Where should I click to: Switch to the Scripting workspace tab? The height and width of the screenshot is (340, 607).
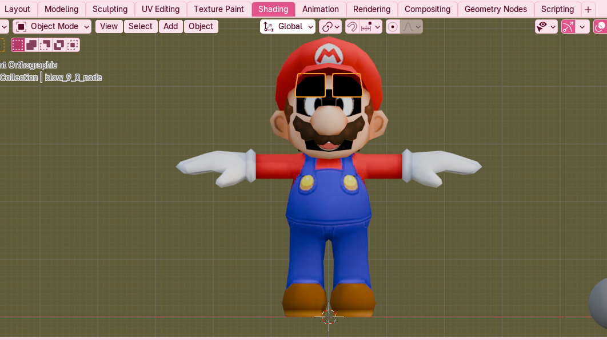pos(557,9)
